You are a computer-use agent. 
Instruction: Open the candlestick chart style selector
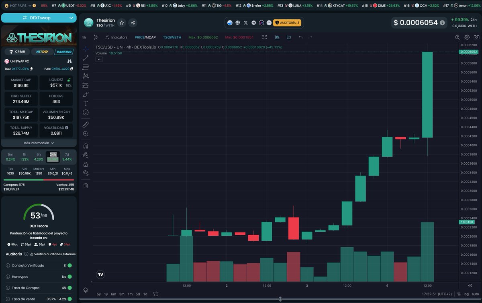(96, 37)
